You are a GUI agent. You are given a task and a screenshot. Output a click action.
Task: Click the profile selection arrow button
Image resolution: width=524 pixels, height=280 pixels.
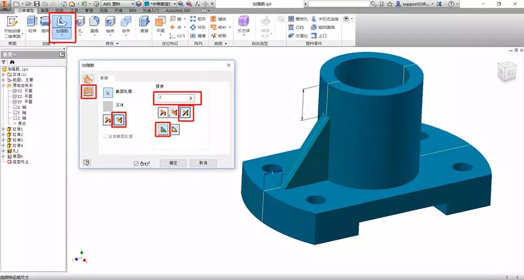point(108,91)
